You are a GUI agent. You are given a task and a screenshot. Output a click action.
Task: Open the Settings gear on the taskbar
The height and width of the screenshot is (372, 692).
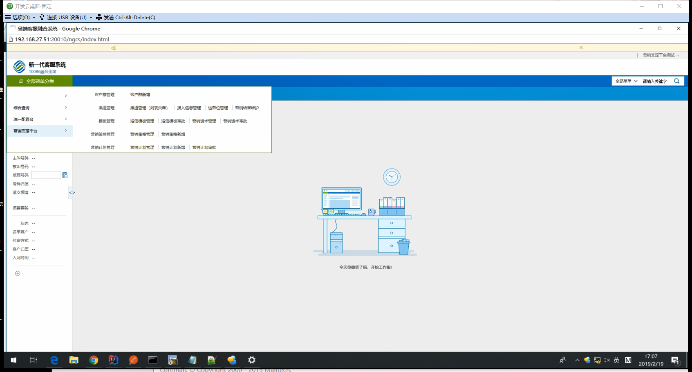coord(252,360)
